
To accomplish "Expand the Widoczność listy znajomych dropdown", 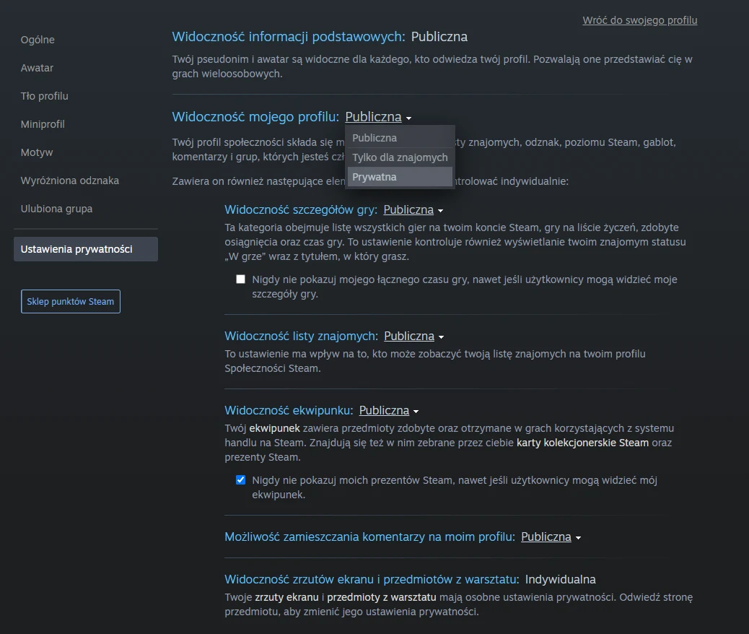I will coord(413,336).
